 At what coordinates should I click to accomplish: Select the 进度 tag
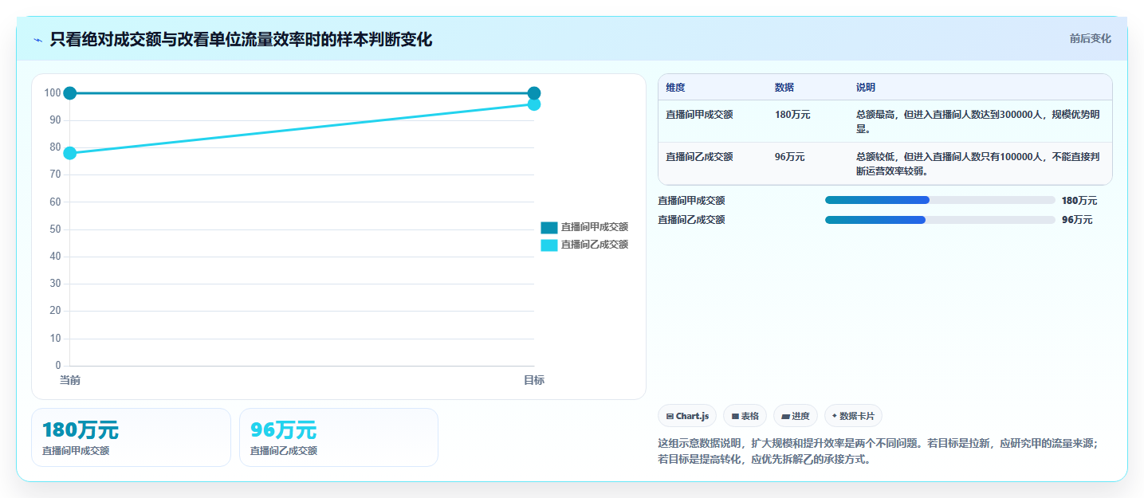click(x=796, y=416)
